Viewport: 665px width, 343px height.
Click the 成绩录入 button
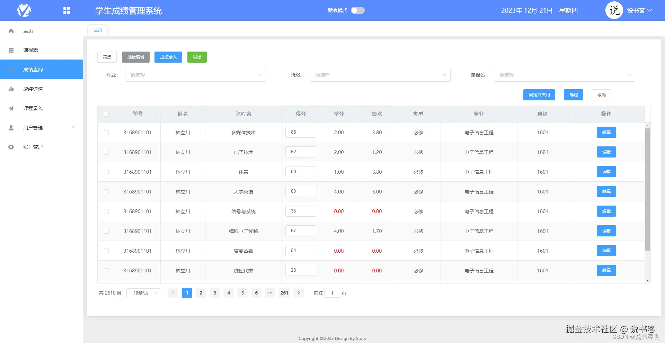[x=168, y=57]
